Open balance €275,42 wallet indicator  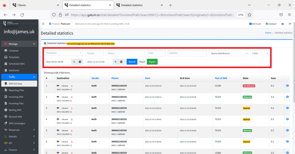click(x=255, y=24)
